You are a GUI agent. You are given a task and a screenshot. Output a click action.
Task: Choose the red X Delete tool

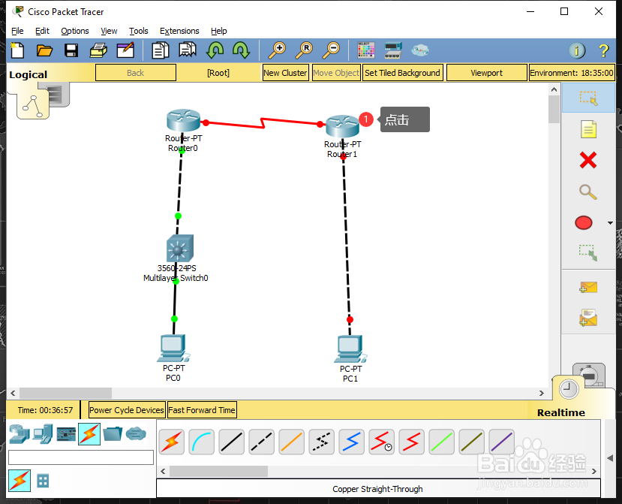pyautogui.click(x=588, y=161)
